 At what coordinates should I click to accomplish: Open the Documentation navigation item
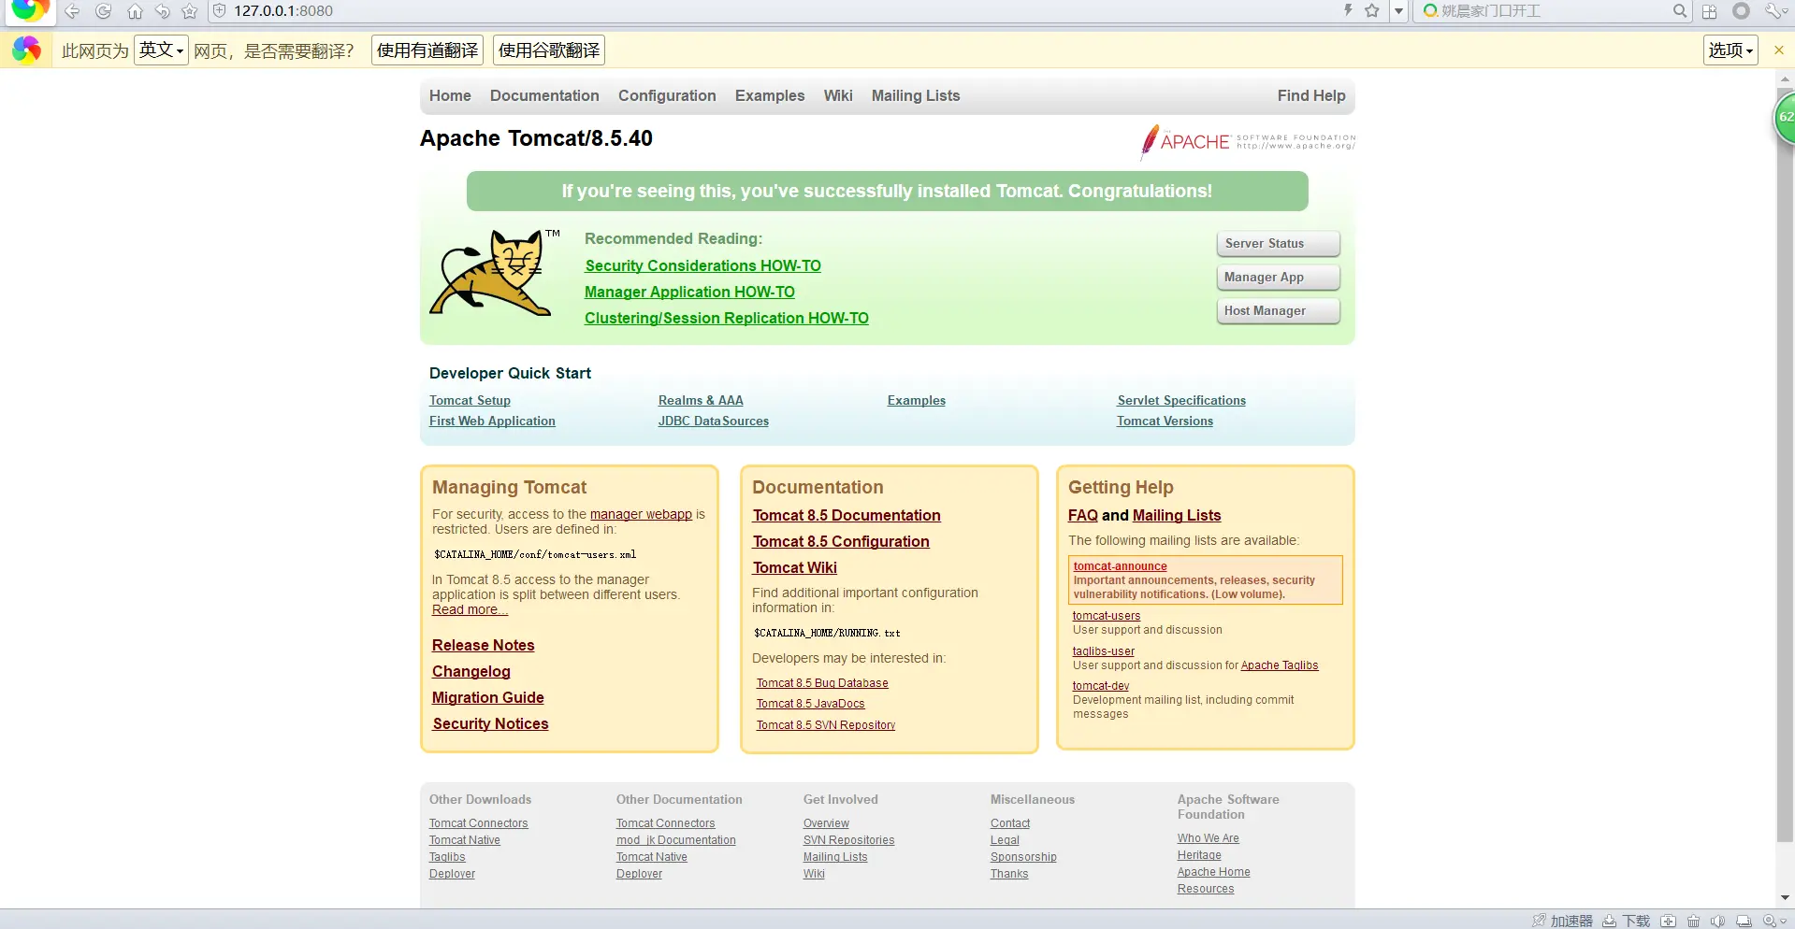click(x=544, y=95)
